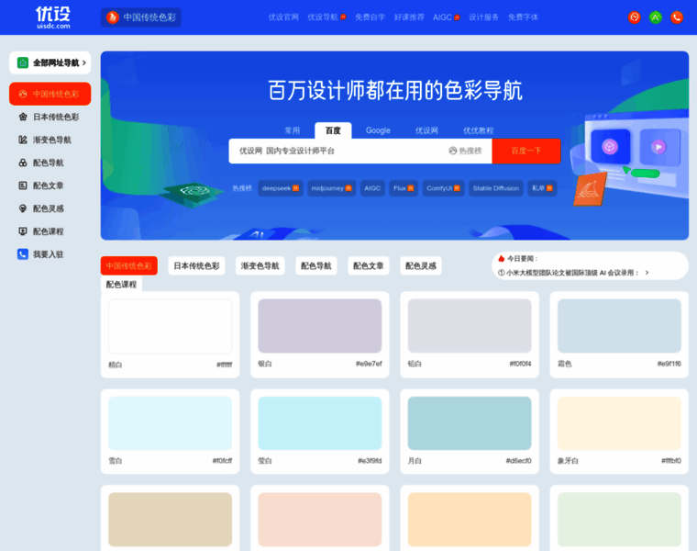Click the 百度一下 search button
The width and height of the screenshot is (697, 551).
(x=526, y=151)
